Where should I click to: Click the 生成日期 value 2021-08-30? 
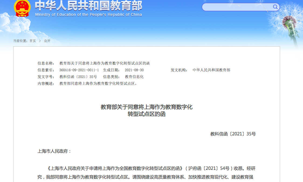(x=134, y=70)
